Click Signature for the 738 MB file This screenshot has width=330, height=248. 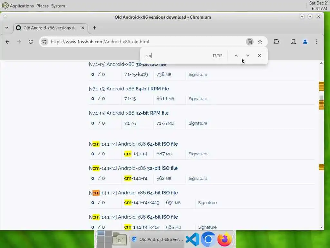click(x=198, y=75)
